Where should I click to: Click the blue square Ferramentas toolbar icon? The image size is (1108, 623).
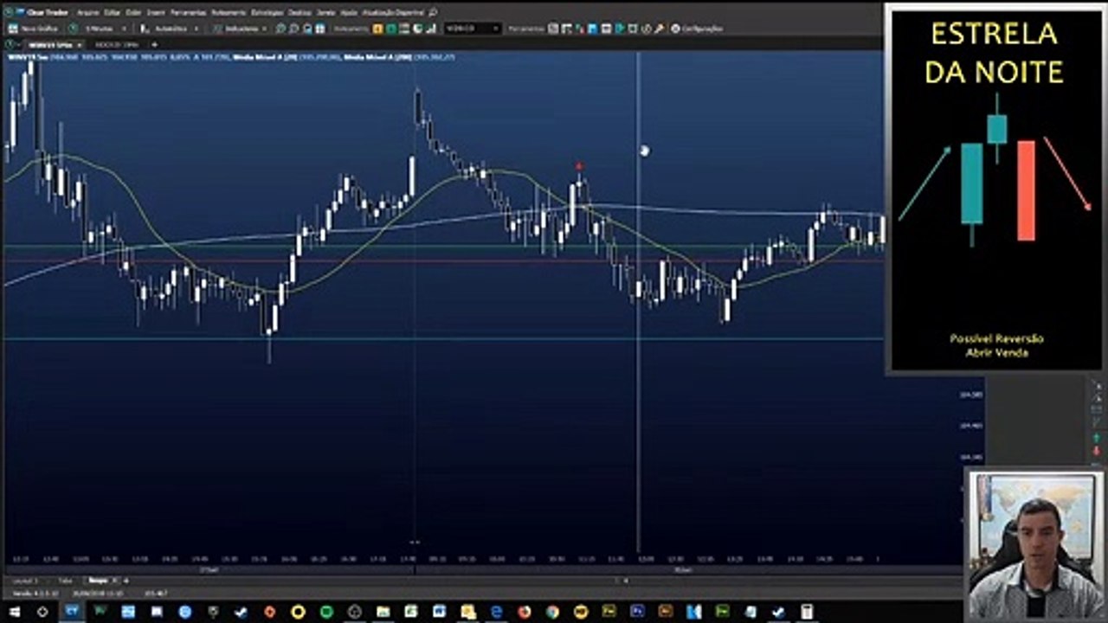pyautogui.click(x=592, y=29)
